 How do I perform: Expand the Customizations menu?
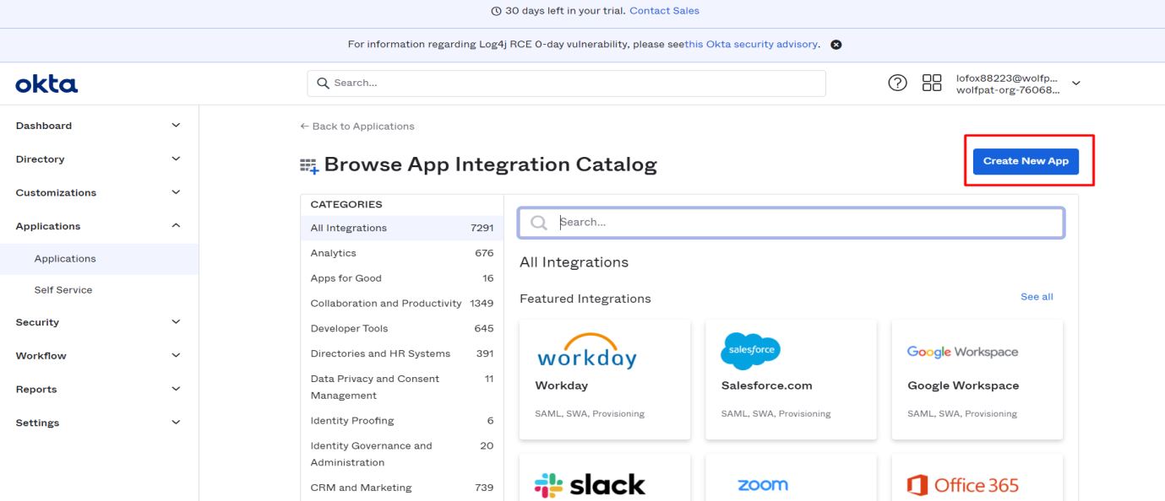tap(99, 193)
